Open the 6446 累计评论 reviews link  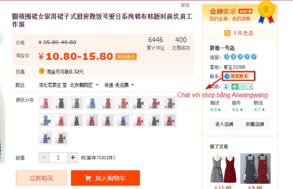155,43
